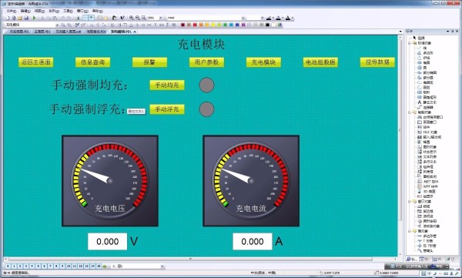
Task: Toggle visibility of layer 8
Action: point(56,266)
